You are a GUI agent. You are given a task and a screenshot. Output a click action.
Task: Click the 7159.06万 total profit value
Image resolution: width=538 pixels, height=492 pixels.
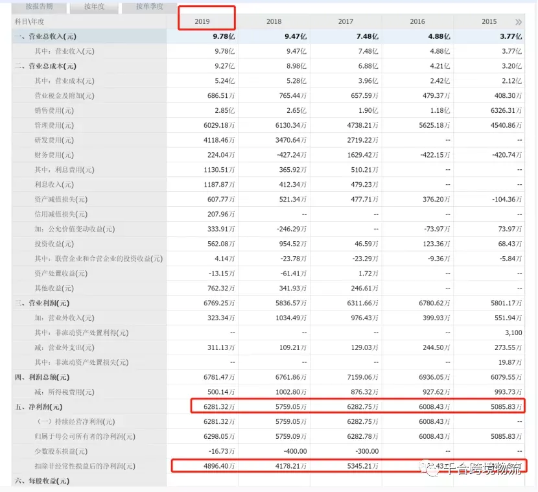tap(363, 377)
